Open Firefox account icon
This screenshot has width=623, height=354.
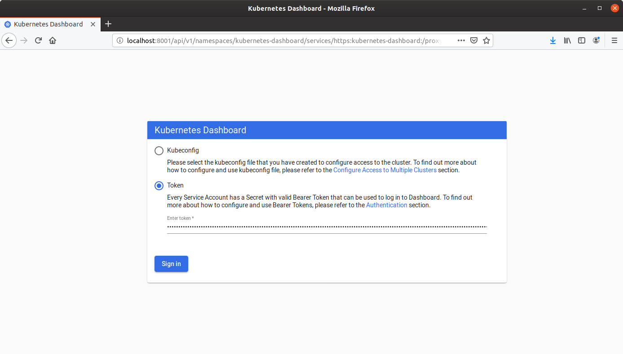point(596,40)
